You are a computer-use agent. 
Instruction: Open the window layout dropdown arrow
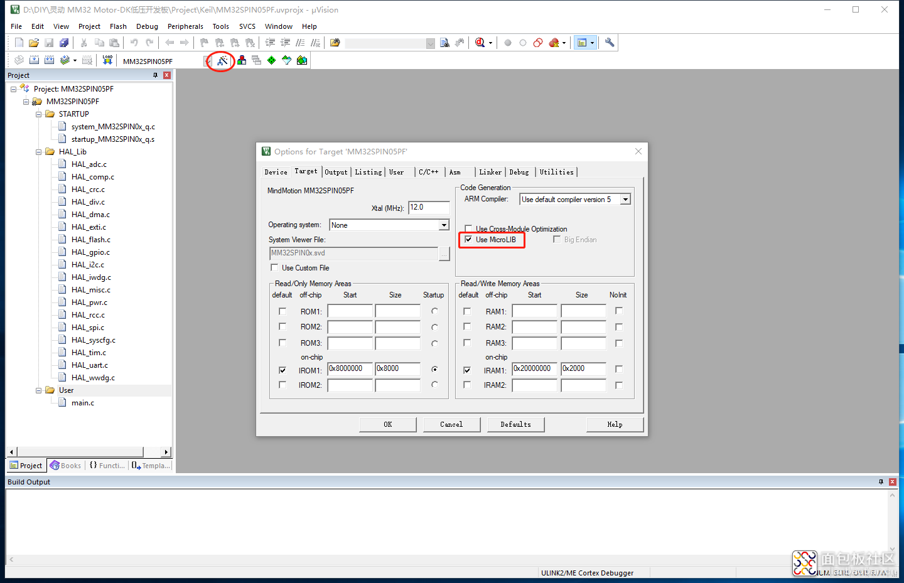(x=592, y=43)
